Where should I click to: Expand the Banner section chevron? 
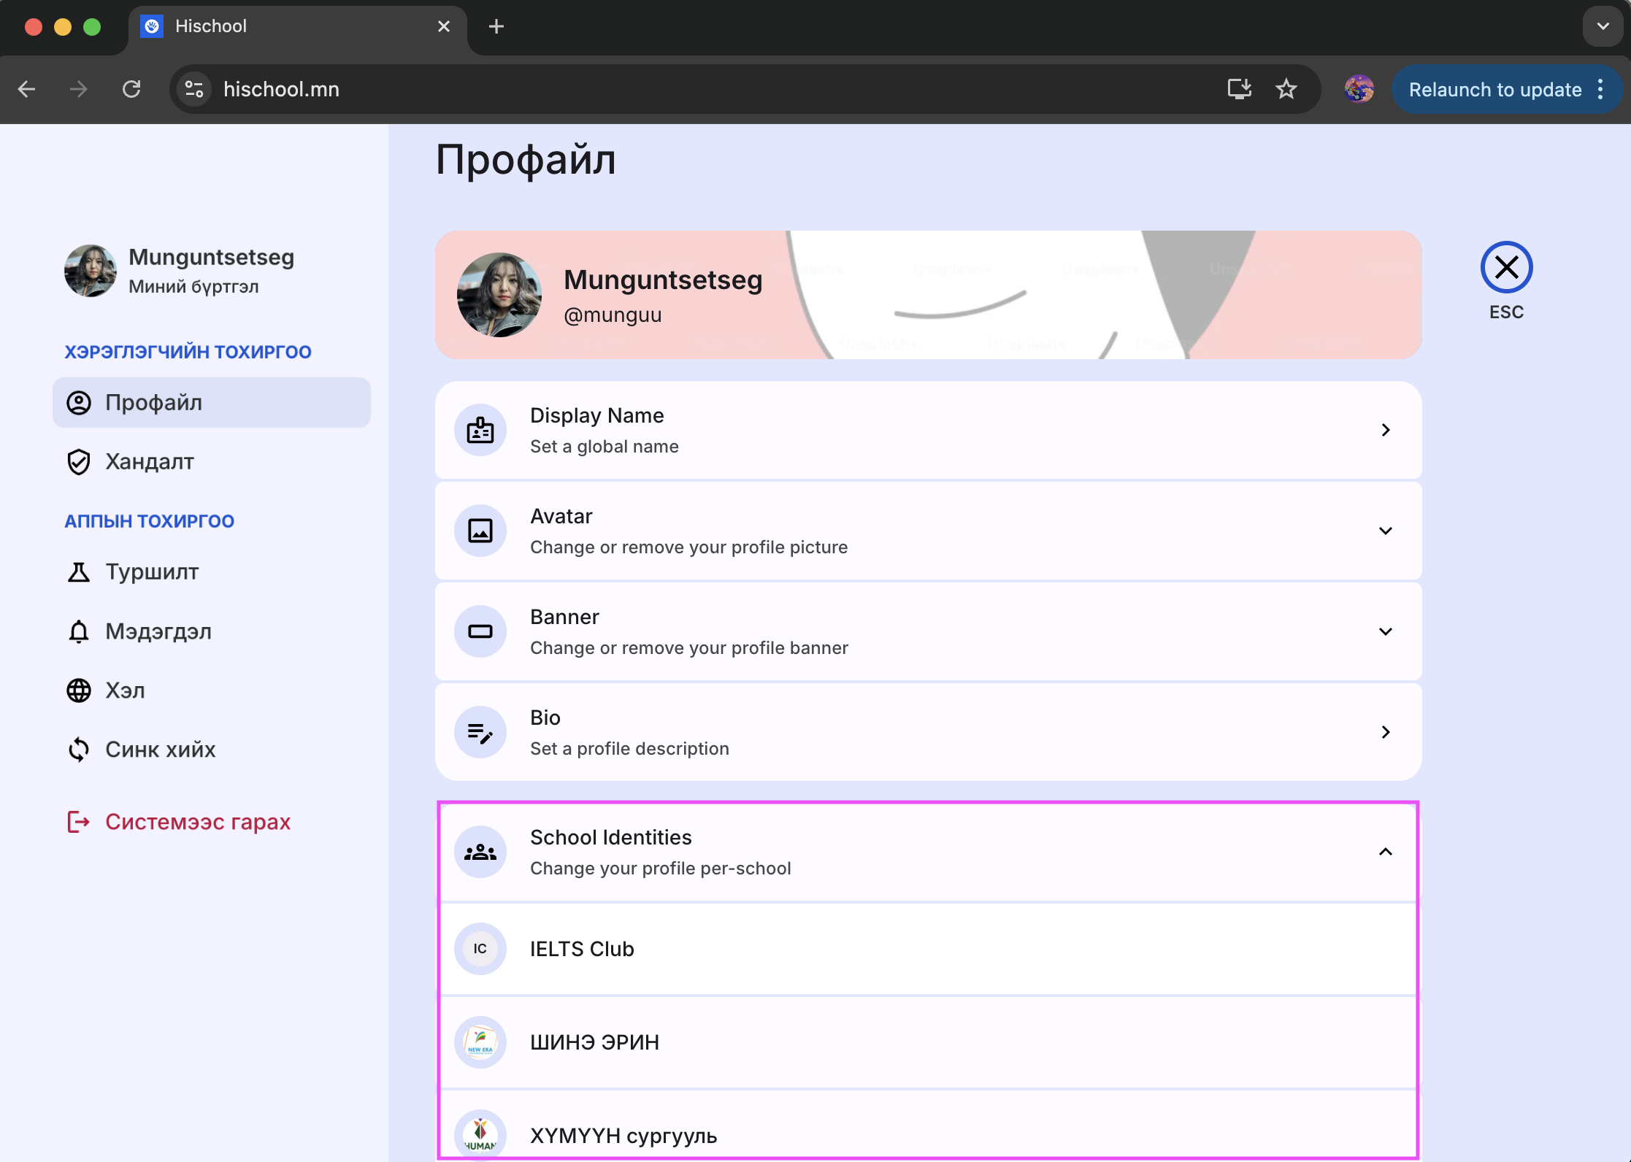point(1385,631)
